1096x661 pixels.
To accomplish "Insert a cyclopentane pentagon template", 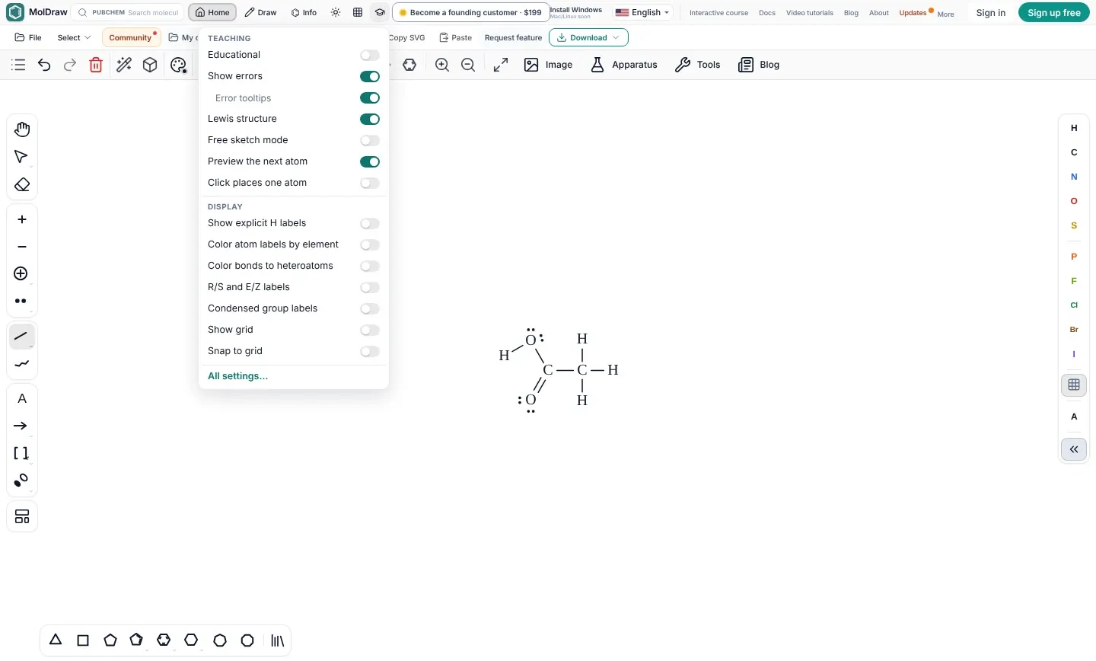I will click(x=110, y=640).
